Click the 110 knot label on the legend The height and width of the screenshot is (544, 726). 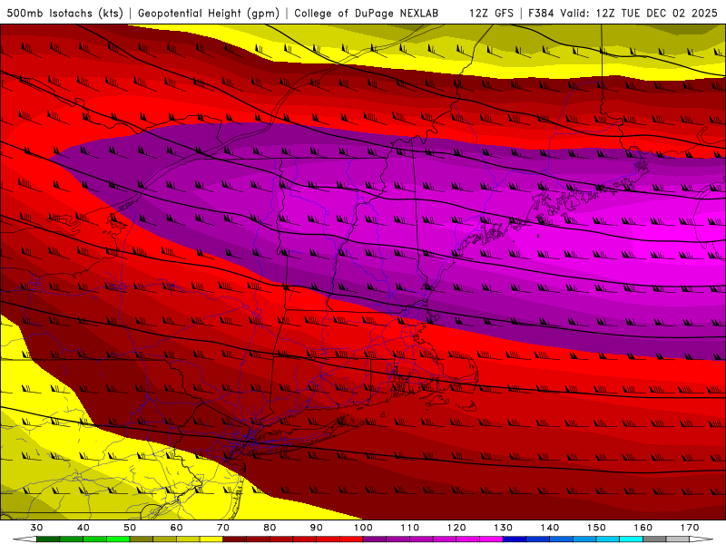(x=410, y=528)
